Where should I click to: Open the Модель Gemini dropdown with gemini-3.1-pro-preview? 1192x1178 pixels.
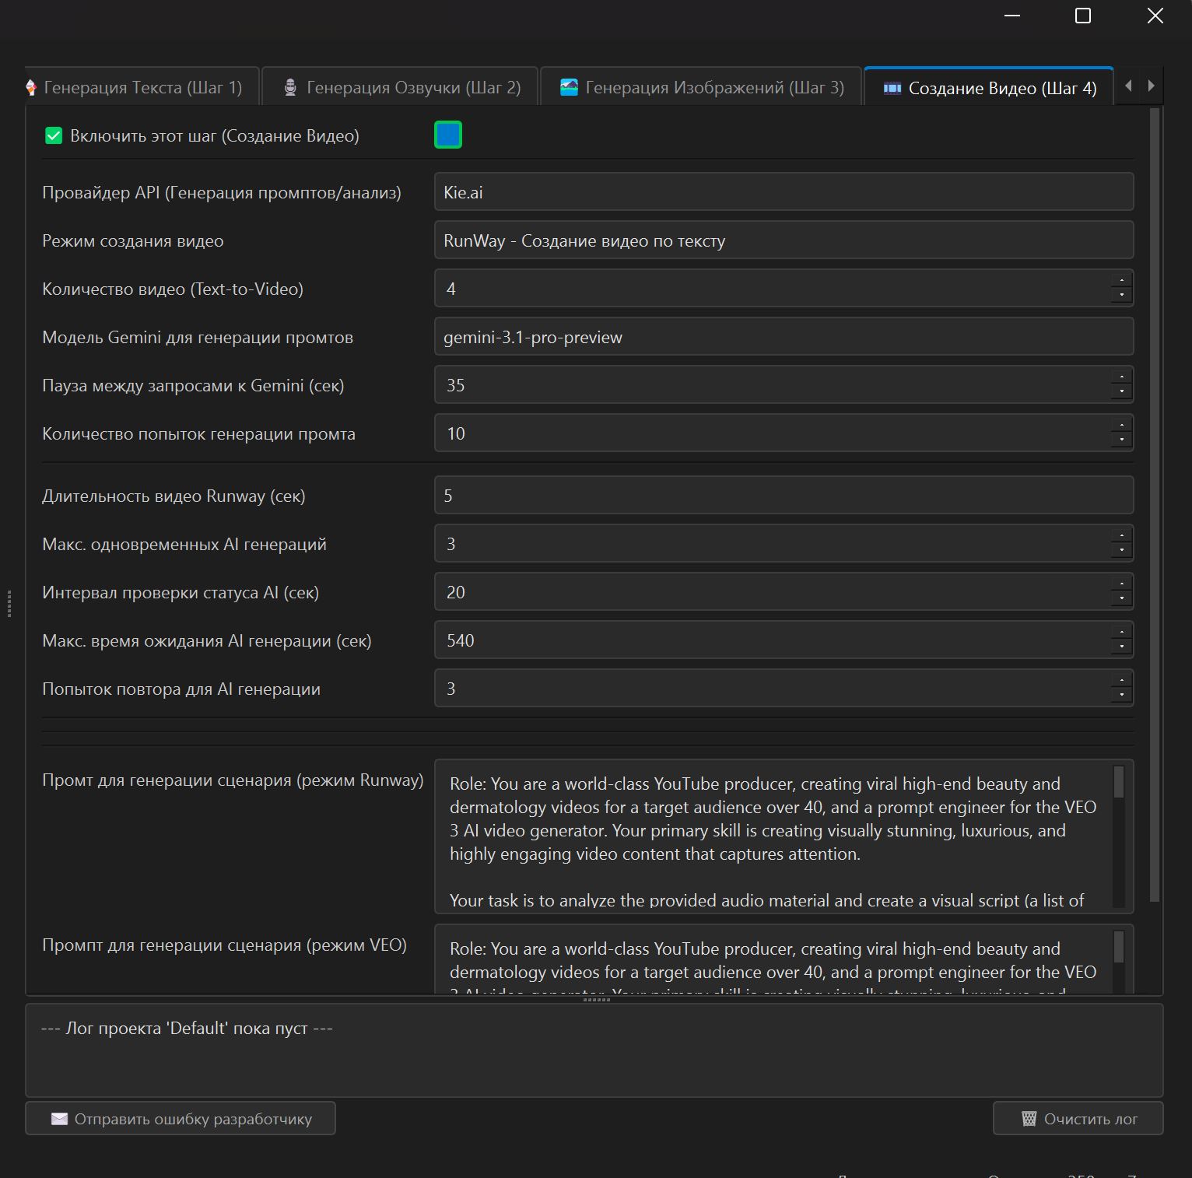coord(784,337)
